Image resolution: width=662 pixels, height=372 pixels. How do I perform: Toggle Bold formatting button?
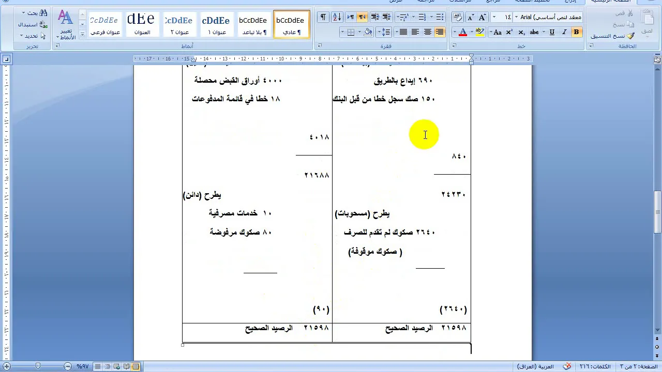pyautogui.click(x=576, y=32)
